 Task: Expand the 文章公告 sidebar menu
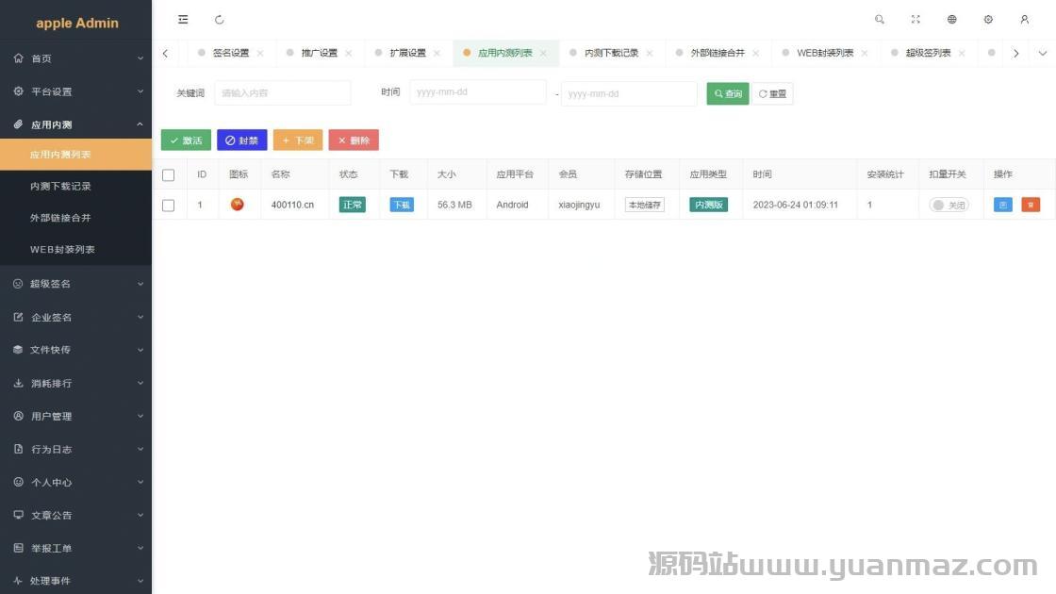point(75,515)
